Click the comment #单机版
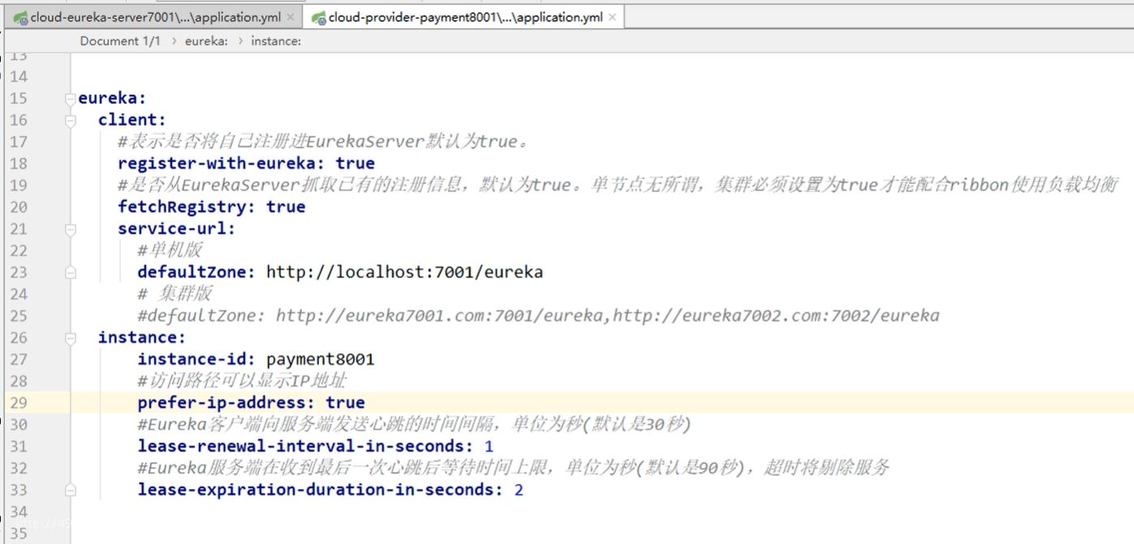The width and height of the screenshot is (1134, 544). 170,250
